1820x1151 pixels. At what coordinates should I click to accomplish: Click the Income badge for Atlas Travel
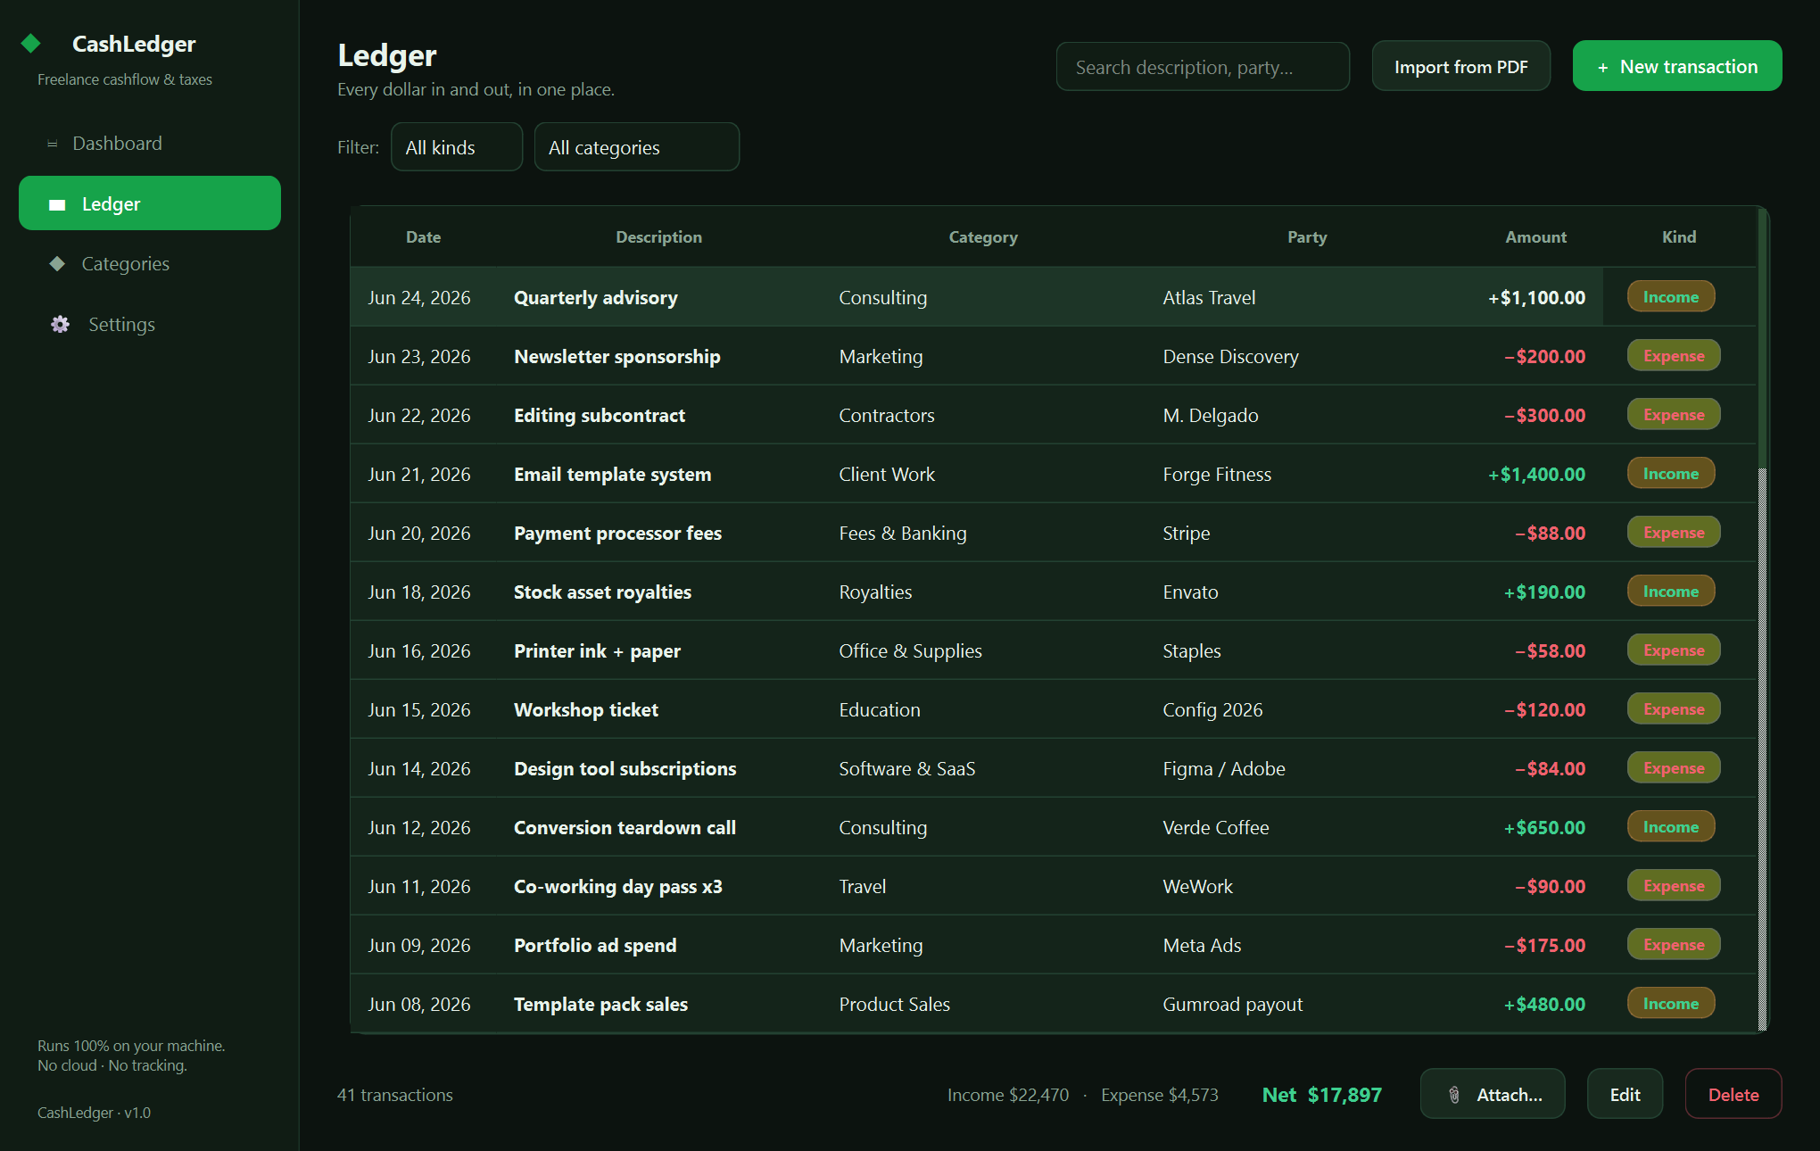click(1671, 297)
